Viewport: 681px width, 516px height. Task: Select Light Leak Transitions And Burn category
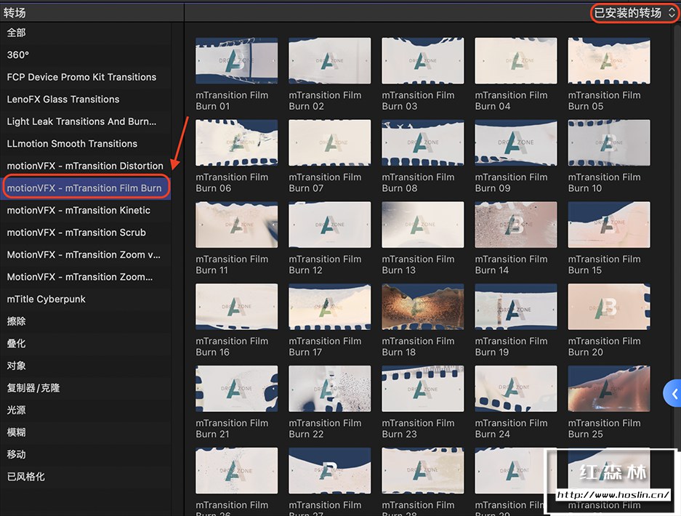[86, 121]
